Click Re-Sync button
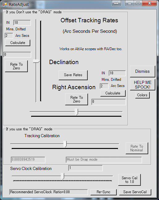This screenshot has width=159, height=200. [103, 192]
